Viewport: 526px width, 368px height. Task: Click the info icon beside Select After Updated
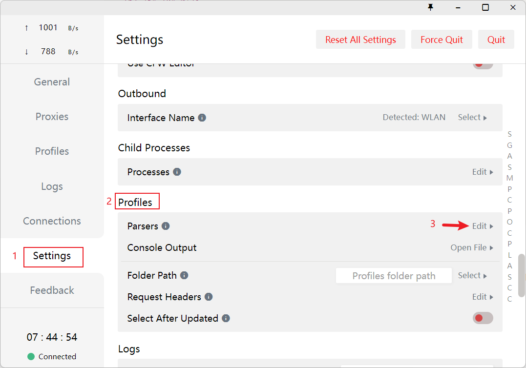225,318
